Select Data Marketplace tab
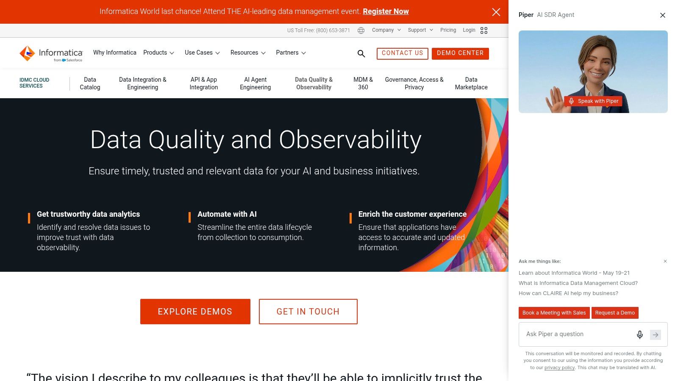Viewport: 678px width, 381px height. click(471, 83)
